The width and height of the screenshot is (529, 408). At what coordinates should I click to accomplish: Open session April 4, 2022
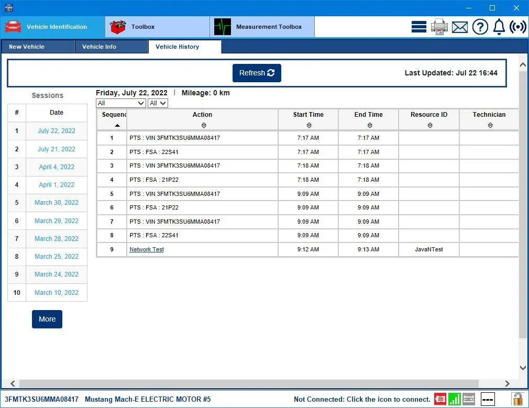point(57,167)
